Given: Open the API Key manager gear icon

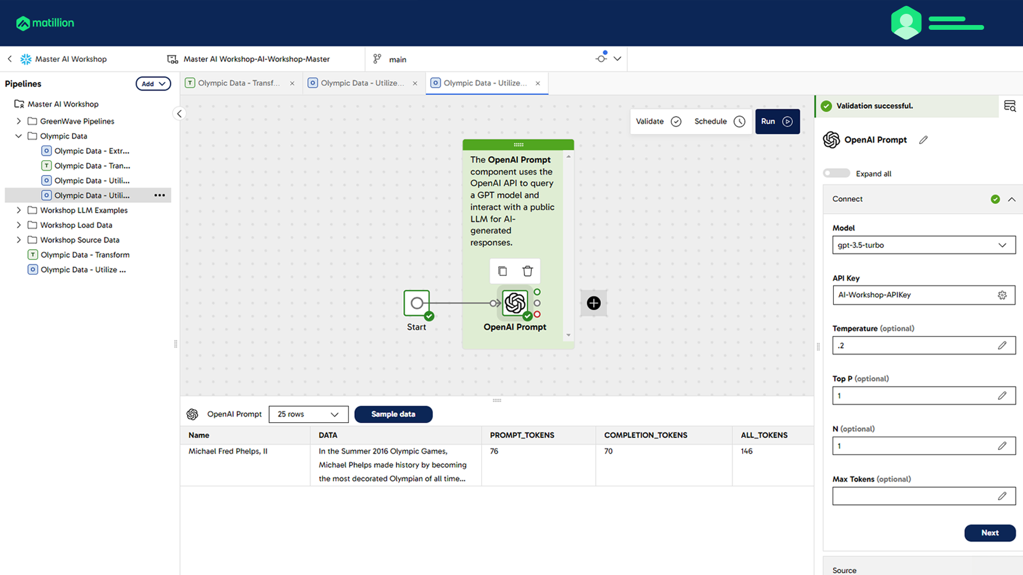Looking at the screenshot, I should (1002, 295).
